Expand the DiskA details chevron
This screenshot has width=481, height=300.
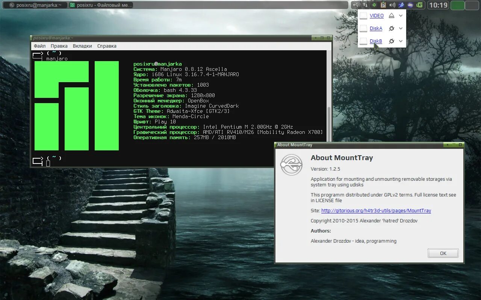401,28
